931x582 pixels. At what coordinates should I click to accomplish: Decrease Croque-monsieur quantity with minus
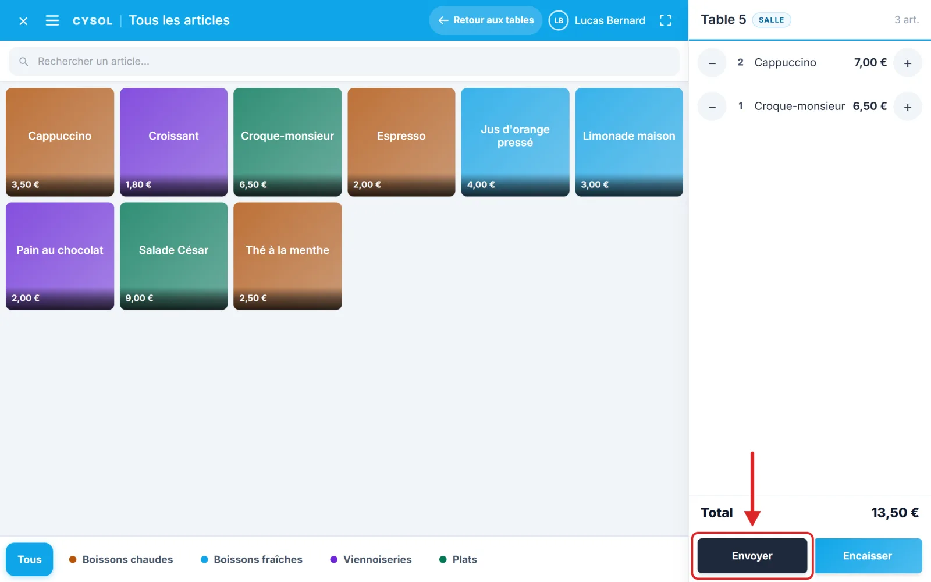(x=712, y=107)
